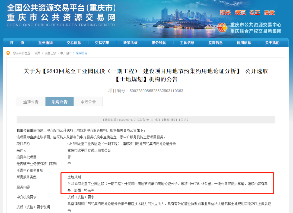The width and height of the screenshot is (293, 213).
Task: Open the 信用信息 navigation item
Action: [244, 43]
